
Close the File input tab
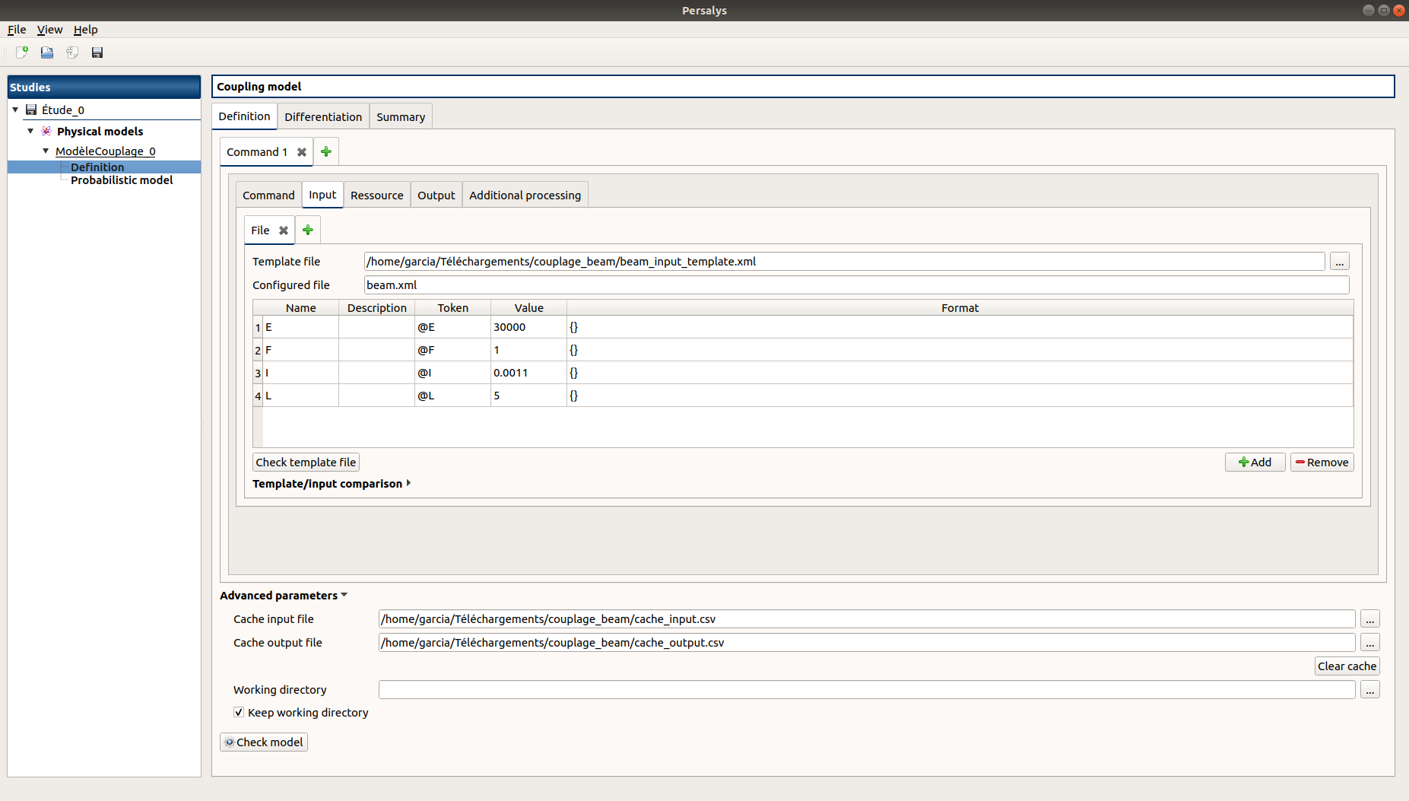284,230
